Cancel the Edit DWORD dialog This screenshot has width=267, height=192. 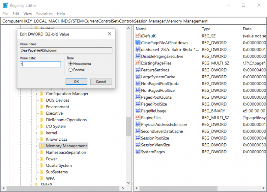pyautogui.click(x=101, y=82)
